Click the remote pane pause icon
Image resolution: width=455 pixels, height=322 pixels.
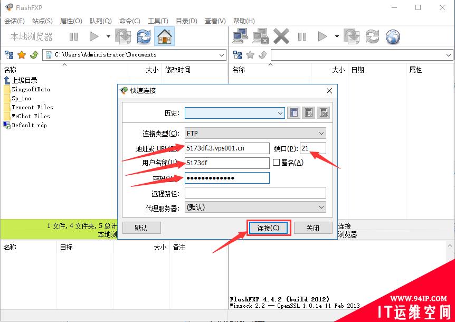(302, 36)
